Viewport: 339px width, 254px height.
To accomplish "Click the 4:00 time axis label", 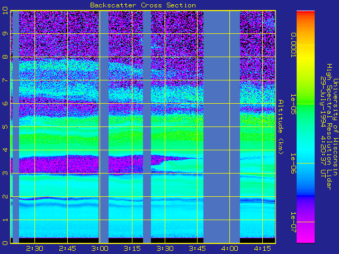I will coord(229,249).
